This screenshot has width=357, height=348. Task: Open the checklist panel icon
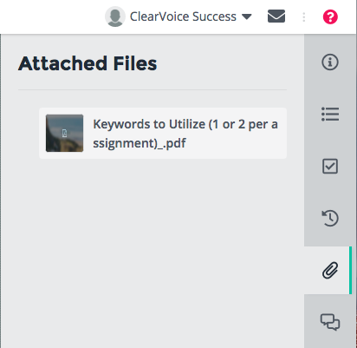pyautogui.click(x=330, y=166)
